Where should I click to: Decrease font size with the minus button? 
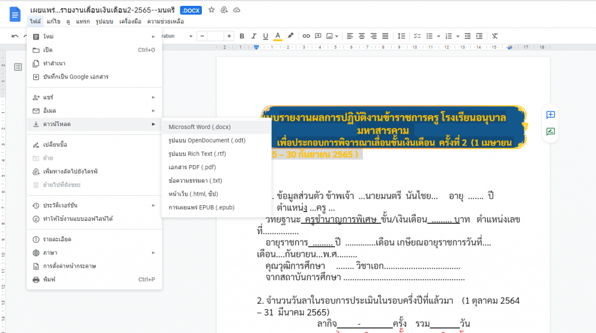[202, 36]
